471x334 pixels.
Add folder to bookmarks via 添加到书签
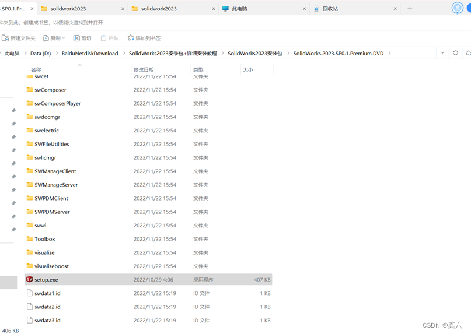pyautogui.click(x=144, y=38)
